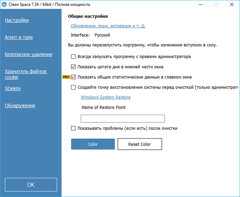Confirm settings with OK button

click(x=31, y=185)
